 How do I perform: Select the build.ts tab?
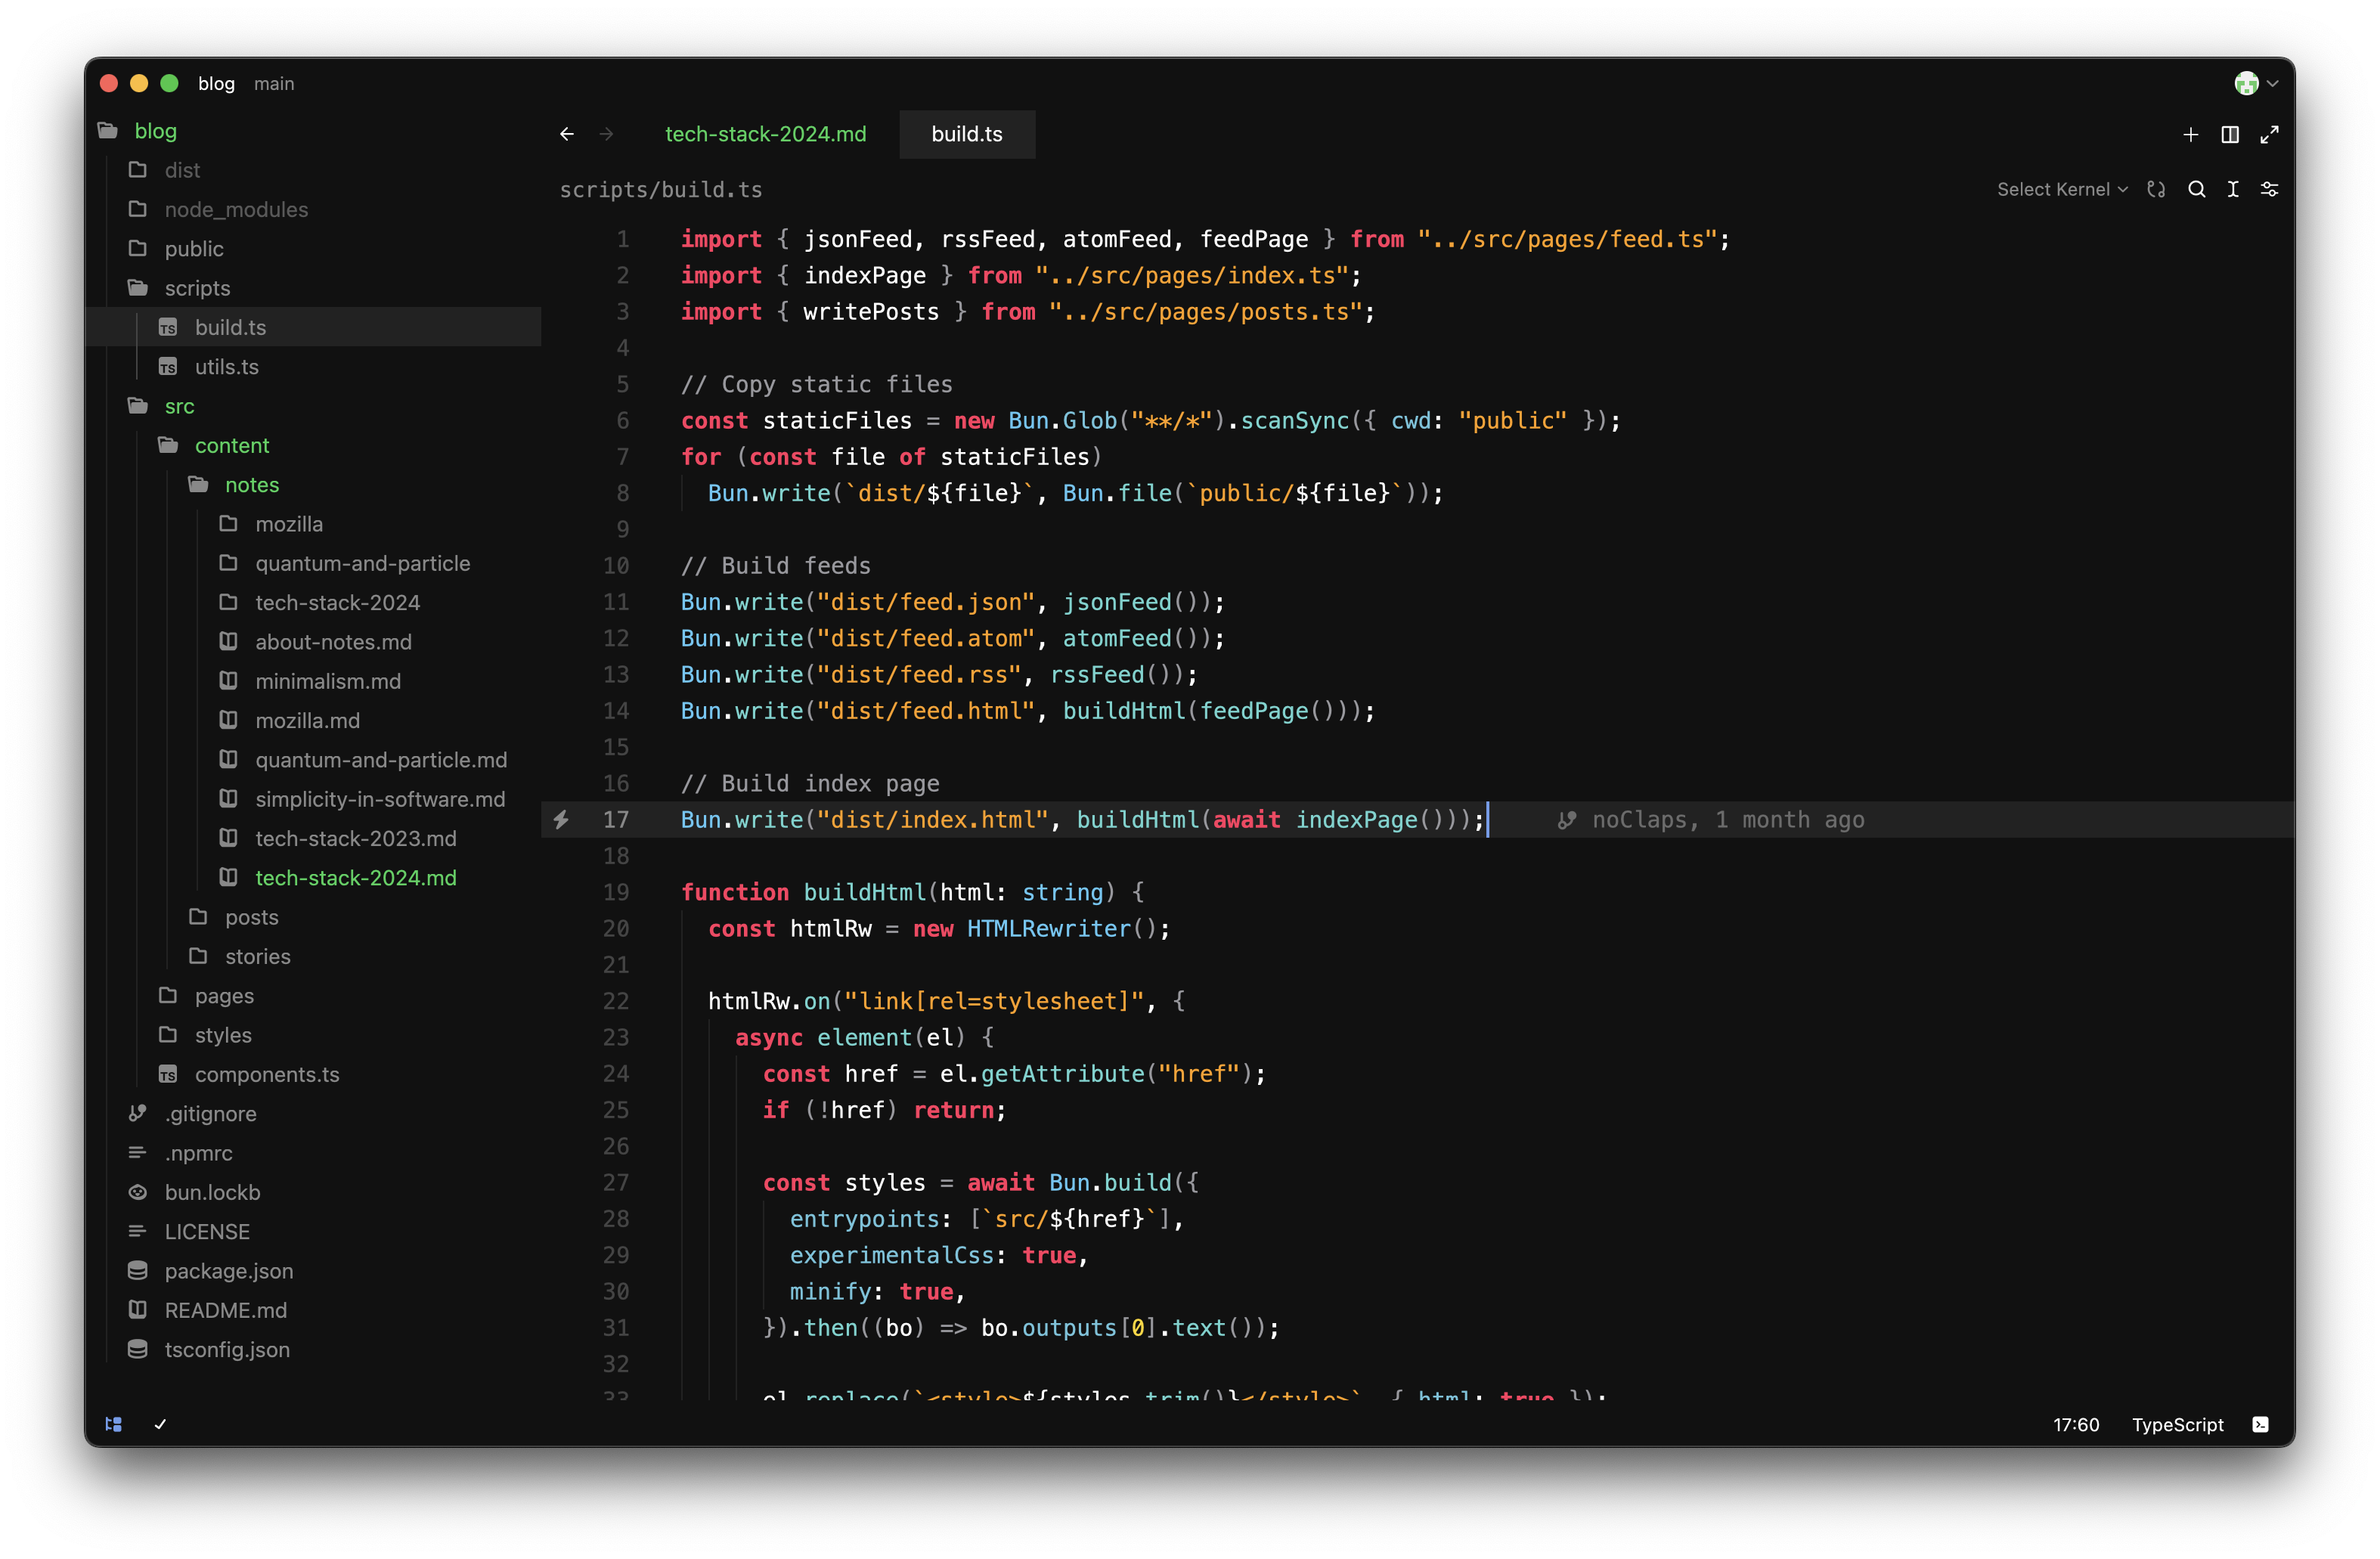967,134
